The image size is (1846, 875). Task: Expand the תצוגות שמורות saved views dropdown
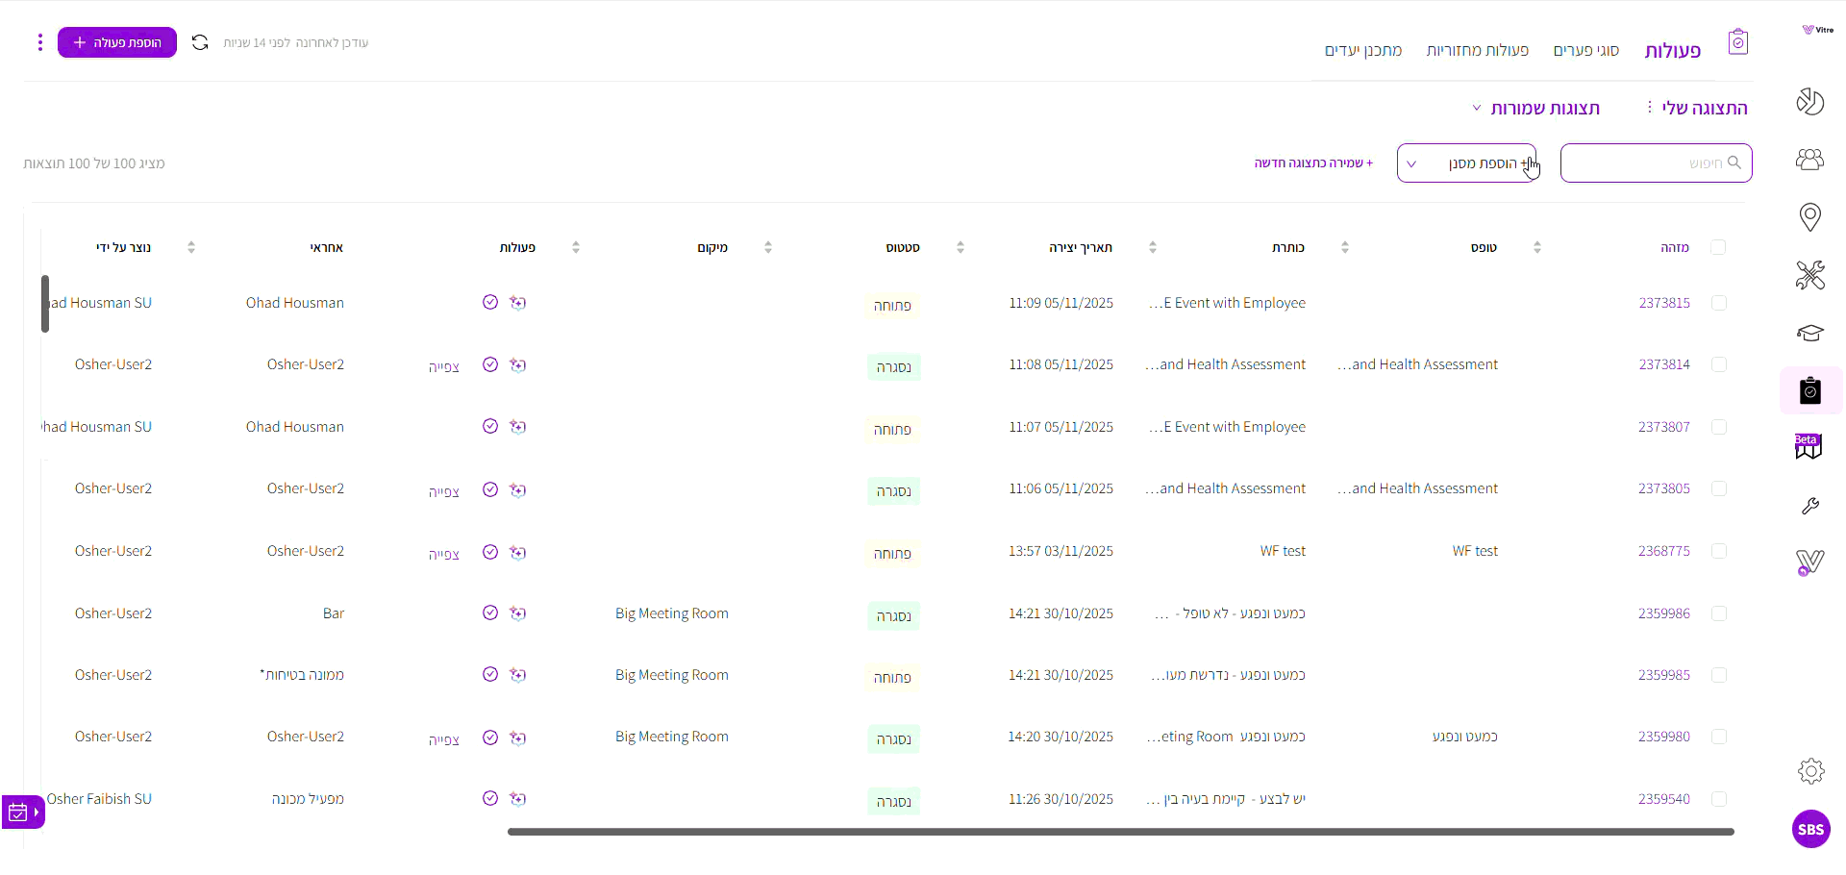(1535, 108)
